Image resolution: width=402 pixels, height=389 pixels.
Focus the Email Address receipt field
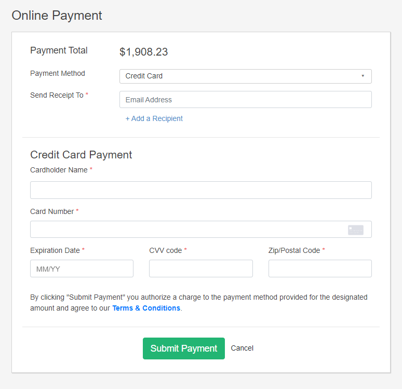click(x=245, y=100)
